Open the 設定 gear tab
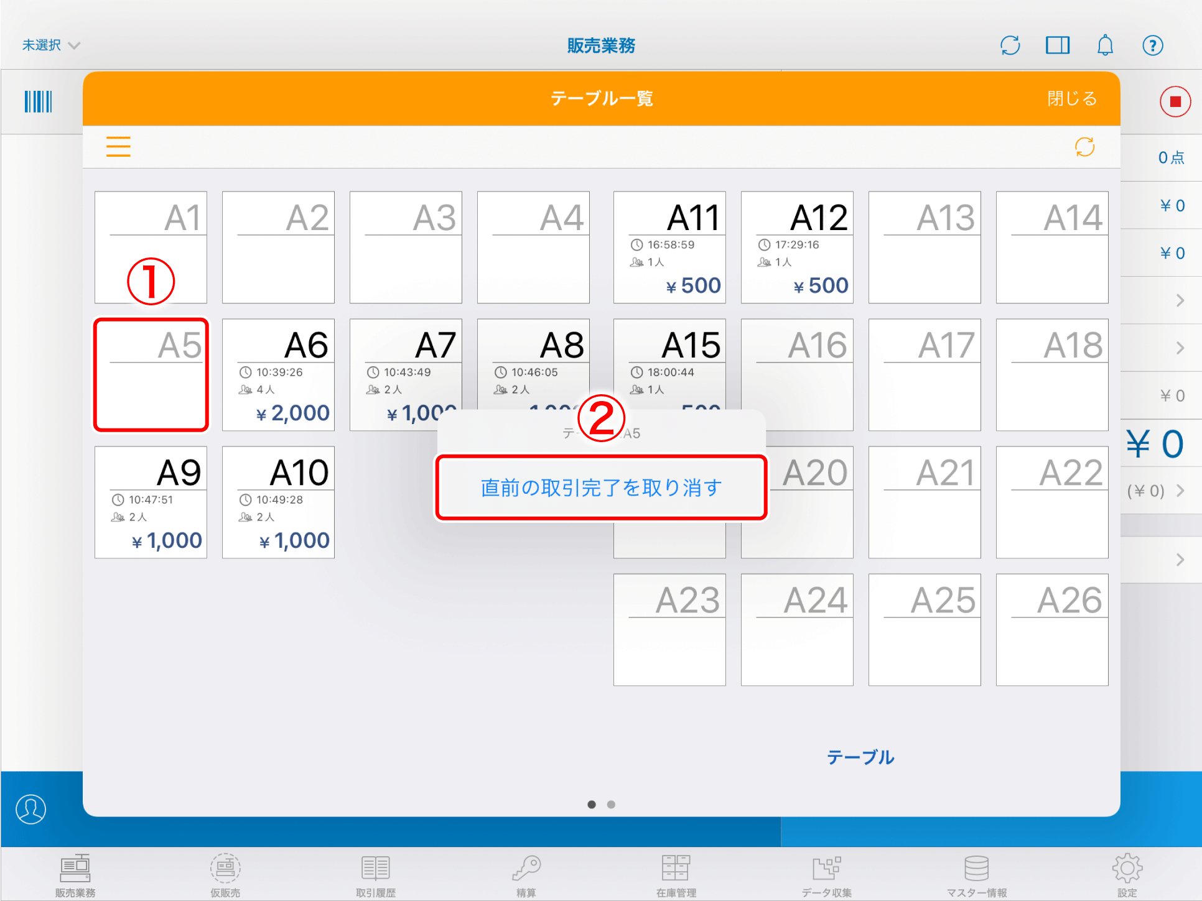1202x901 pixels. point(1127,875)
